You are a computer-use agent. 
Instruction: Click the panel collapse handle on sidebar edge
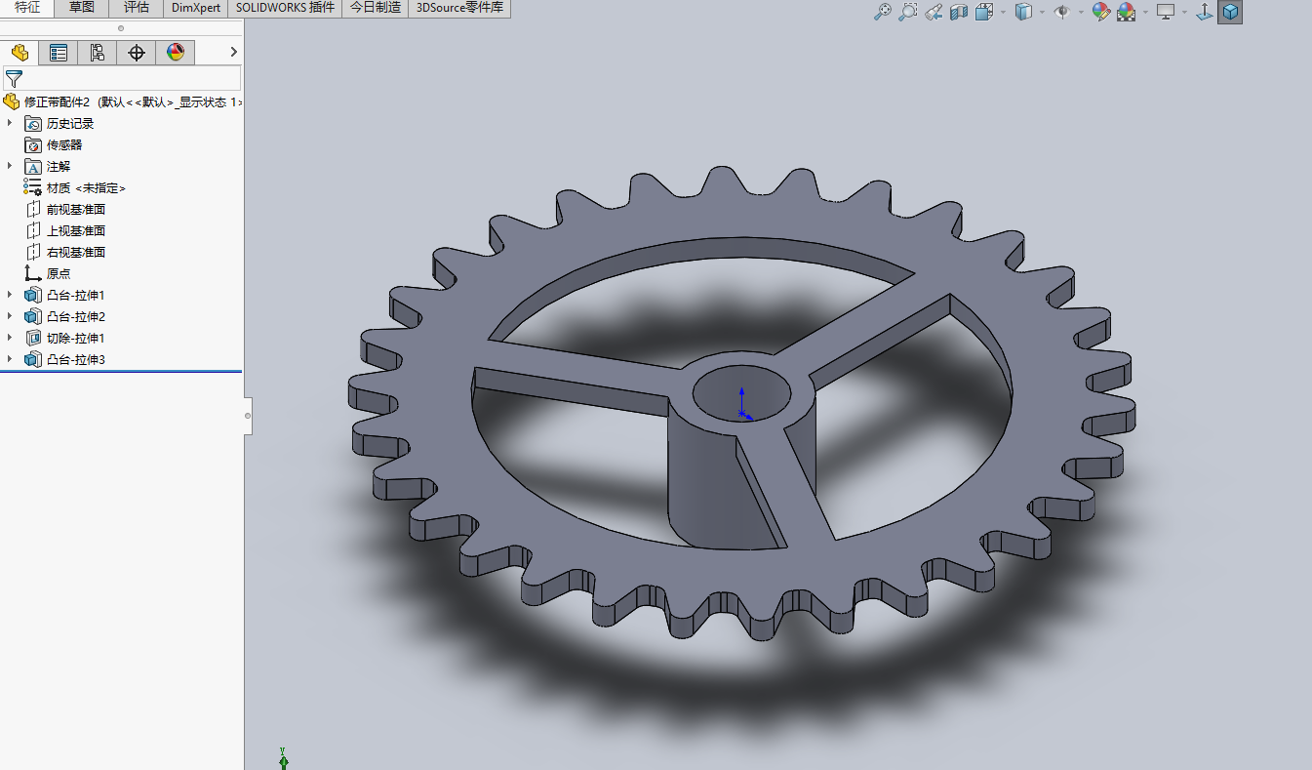248,416
